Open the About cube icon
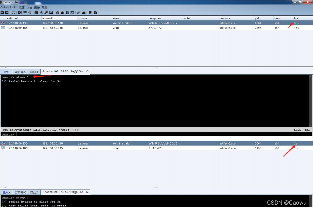Screen dimensions: 313x208 point(95,13)
